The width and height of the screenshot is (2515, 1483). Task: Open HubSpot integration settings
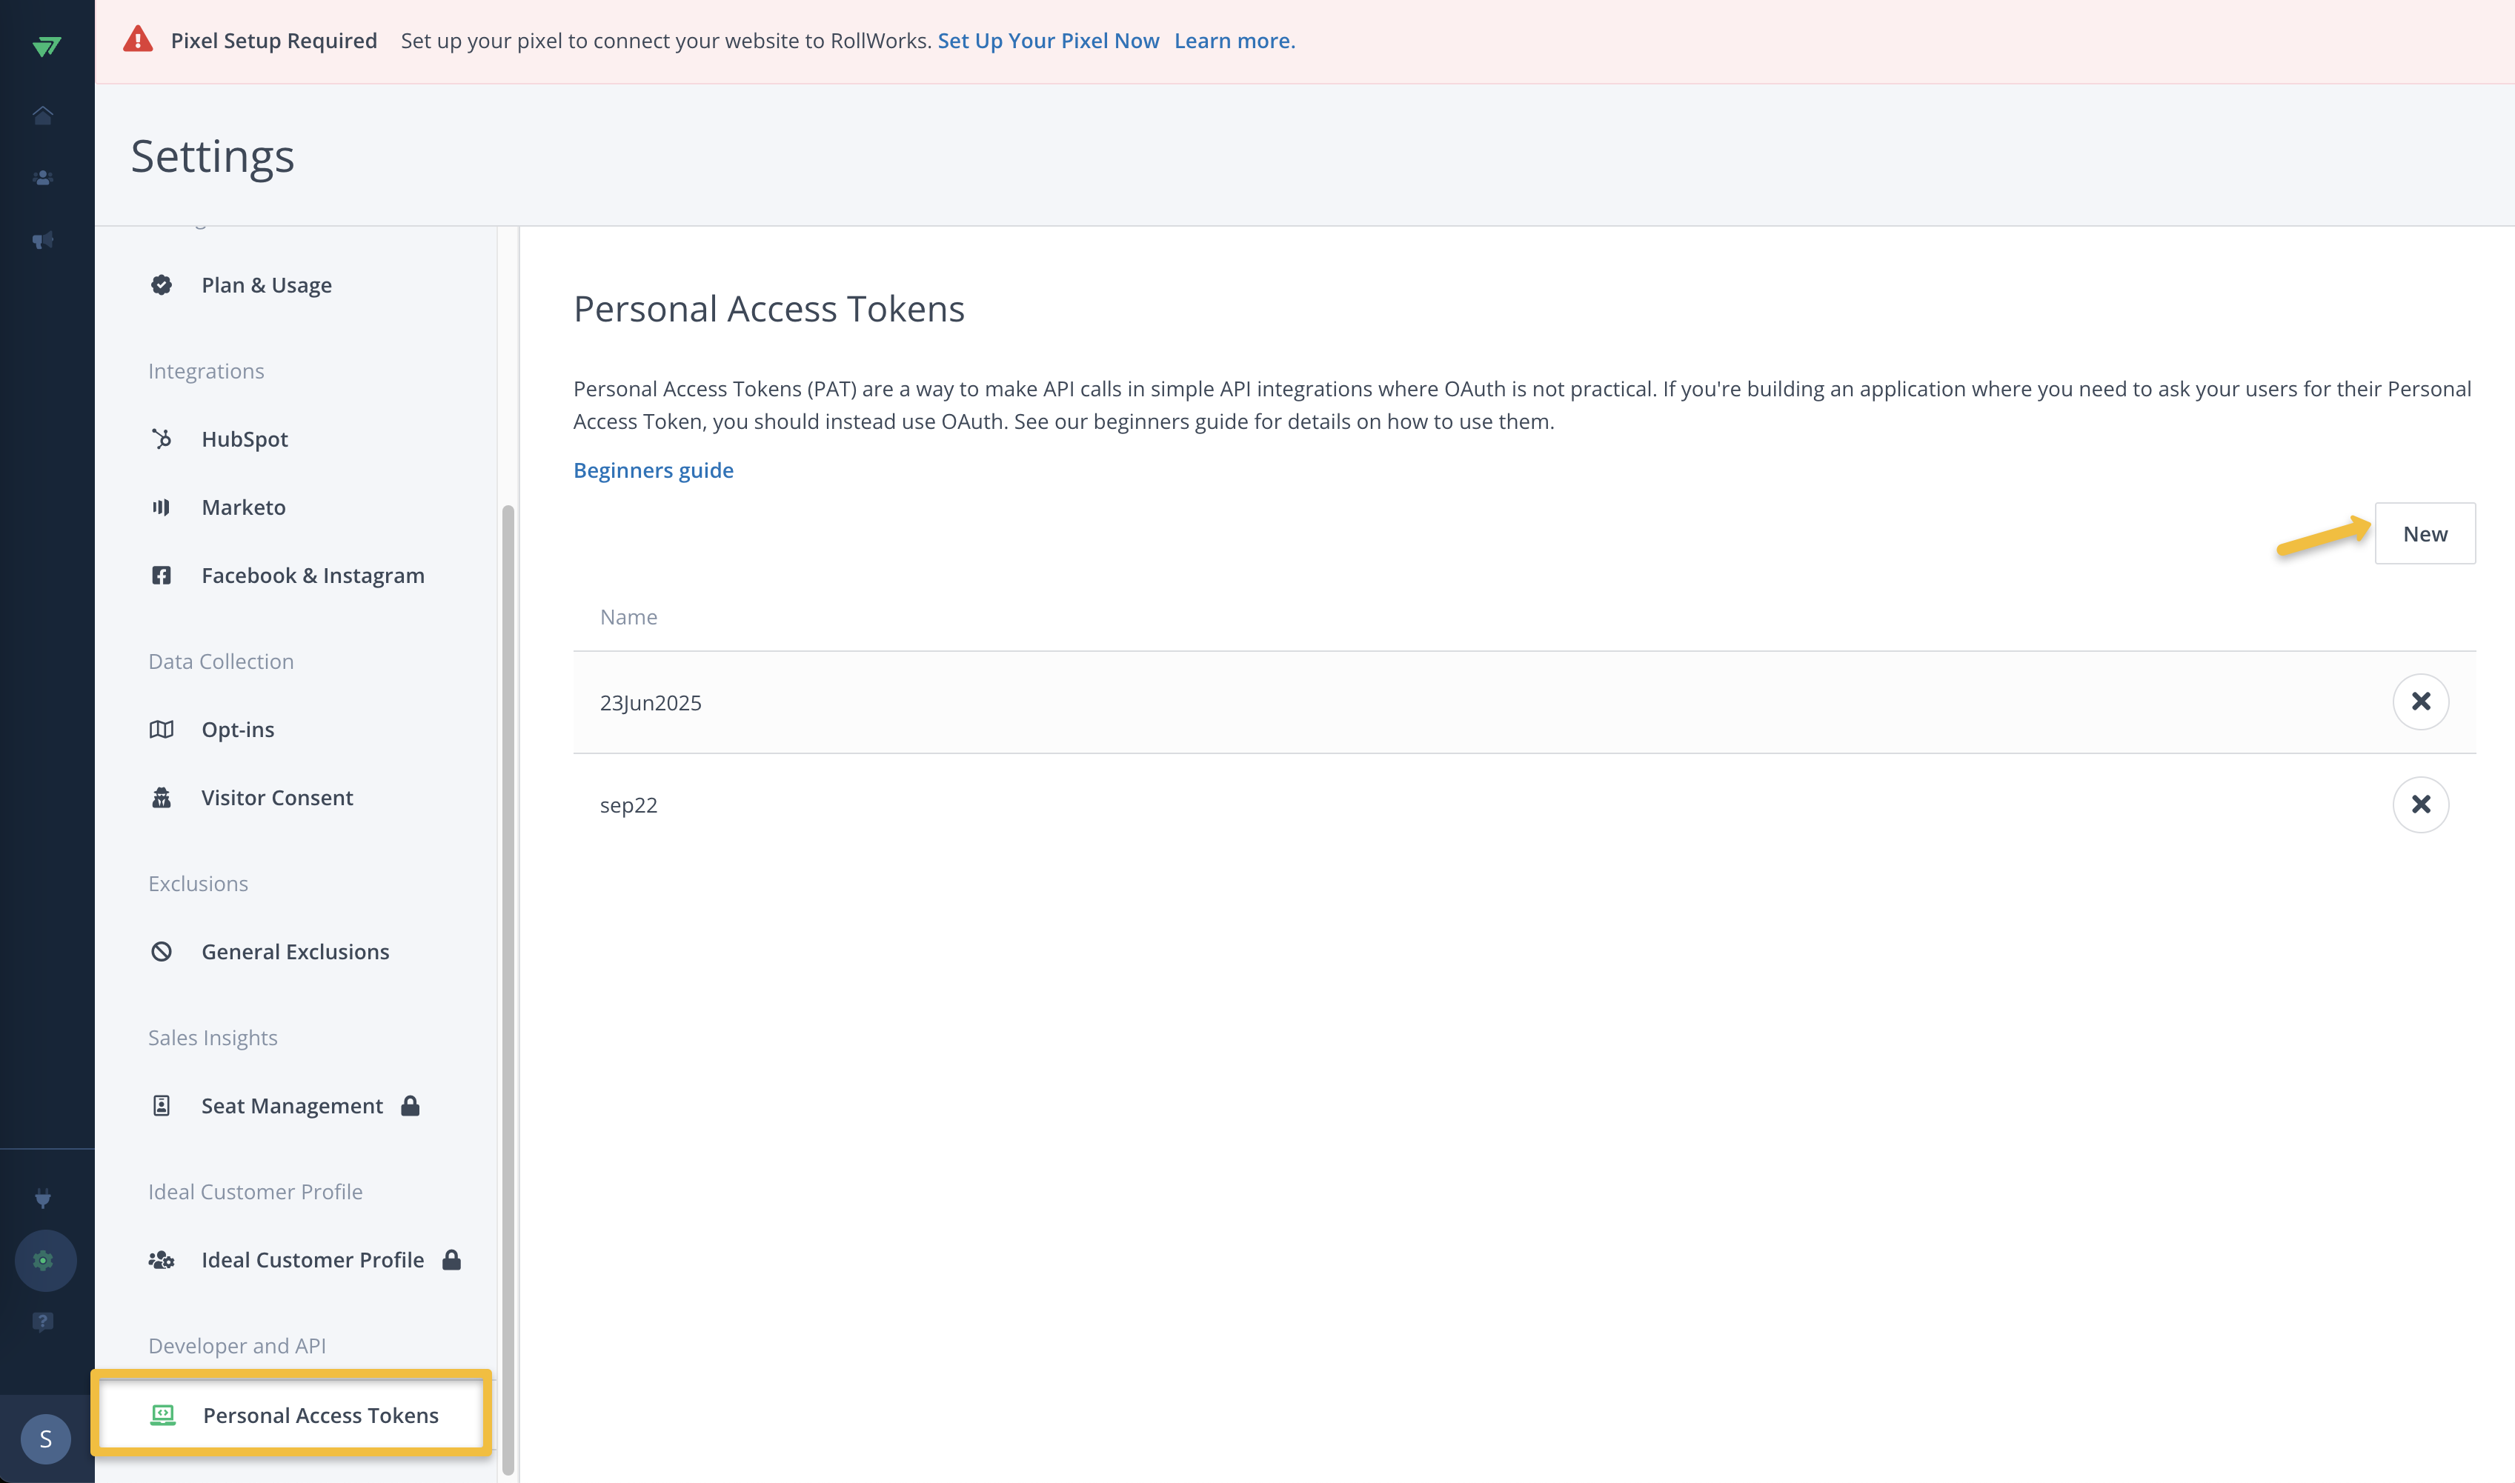244,439
